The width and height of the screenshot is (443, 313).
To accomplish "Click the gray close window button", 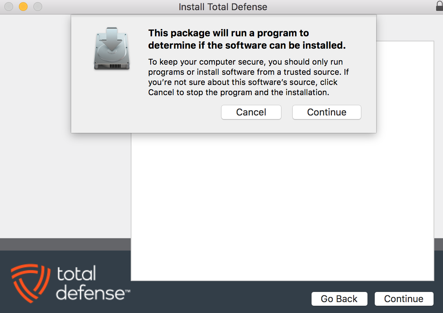I will pyautogui.click(x=9, y=7).
